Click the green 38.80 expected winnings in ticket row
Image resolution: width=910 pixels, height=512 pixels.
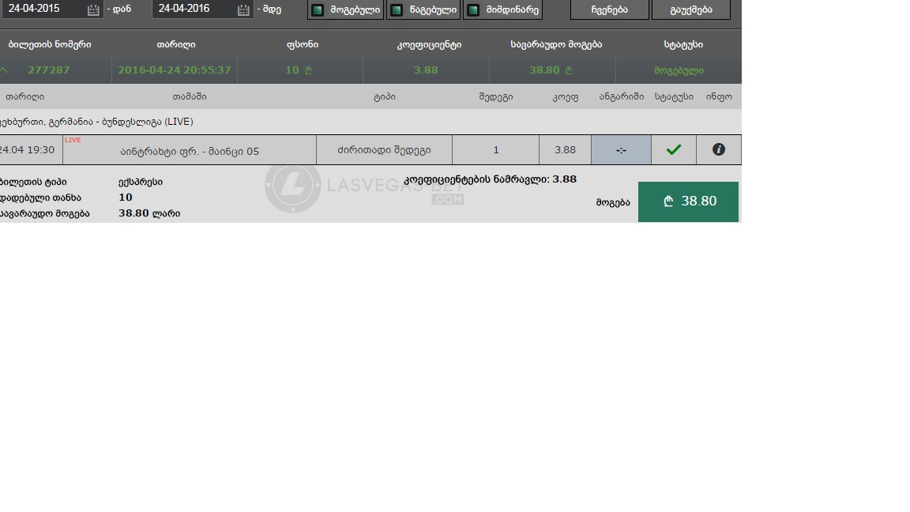tap(551, 70)
